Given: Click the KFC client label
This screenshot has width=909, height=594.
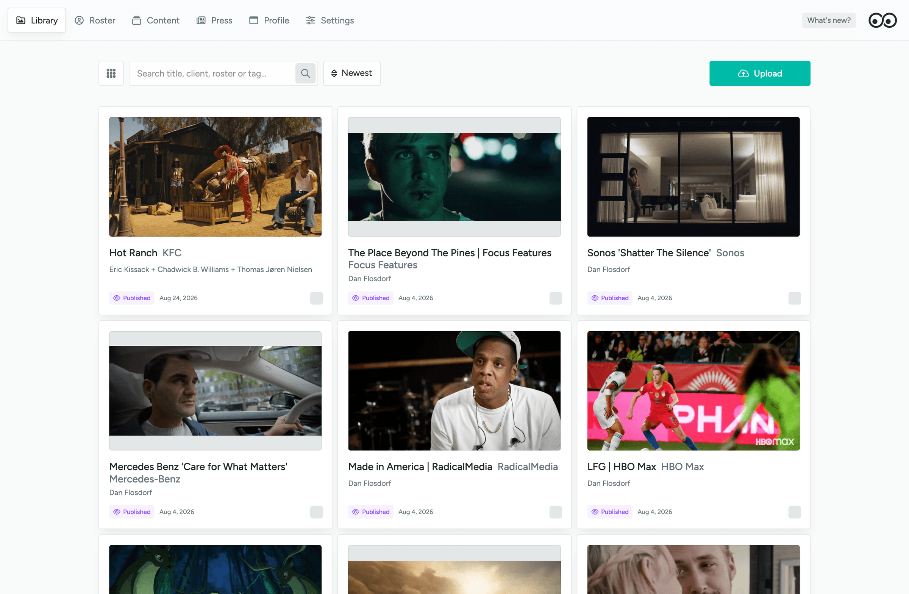Looking at the screenshot, I should (172, 253).
